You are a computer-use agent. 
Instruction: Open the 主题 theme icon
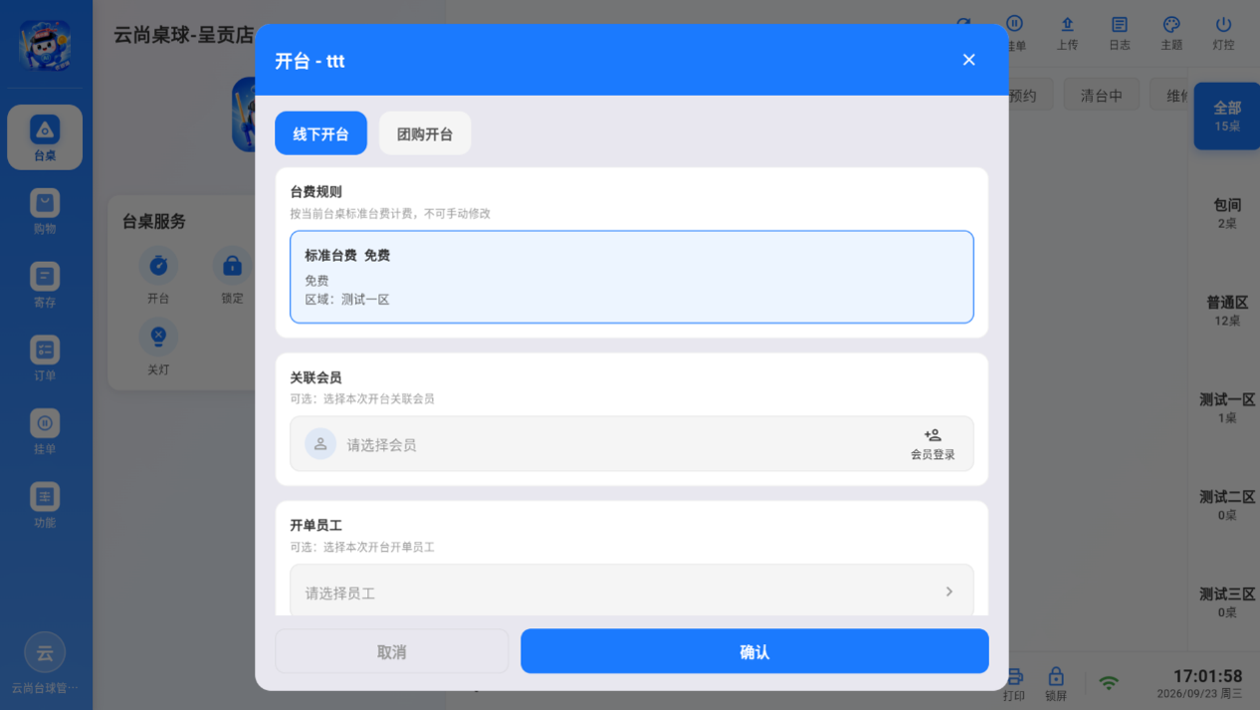(1171, 33)
